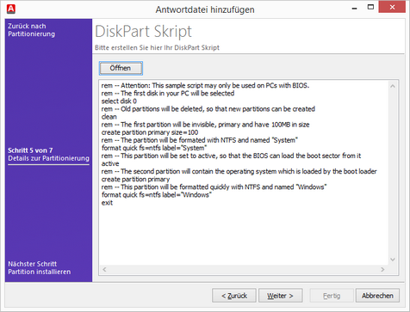Click the 'rem -- The second partition' comment line
Screen dimensions: 410x312
pyautogui.click(x=239, y=171)
